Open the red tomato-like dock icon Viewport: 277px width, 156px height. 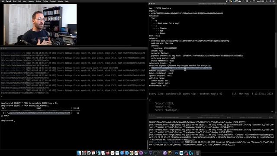tap(108, 153)
